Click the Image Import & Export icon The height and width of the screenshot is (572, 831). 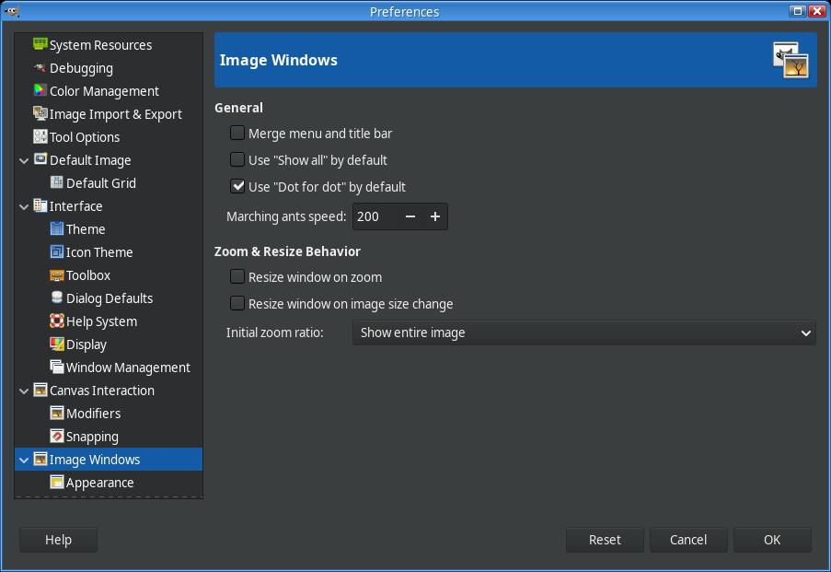coord(40,113)
